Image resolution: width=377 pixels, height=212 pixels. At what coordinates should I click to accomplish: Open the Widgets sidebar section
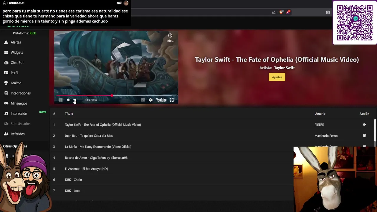(x=17, y=52)
